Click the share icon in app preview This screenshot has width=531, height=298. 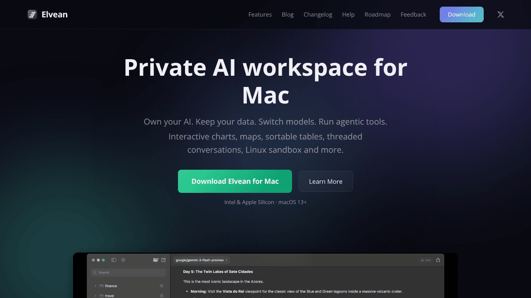pos(438,260)
